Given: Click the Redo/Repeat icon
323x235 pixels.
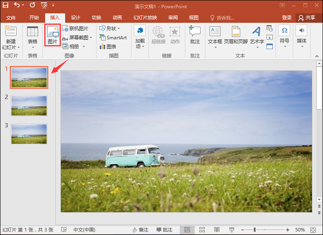Looking at the screenshot, I should [x=32, y=5].
